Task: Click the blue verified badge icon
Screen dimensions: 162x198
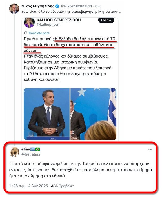Action: point(57,6)
